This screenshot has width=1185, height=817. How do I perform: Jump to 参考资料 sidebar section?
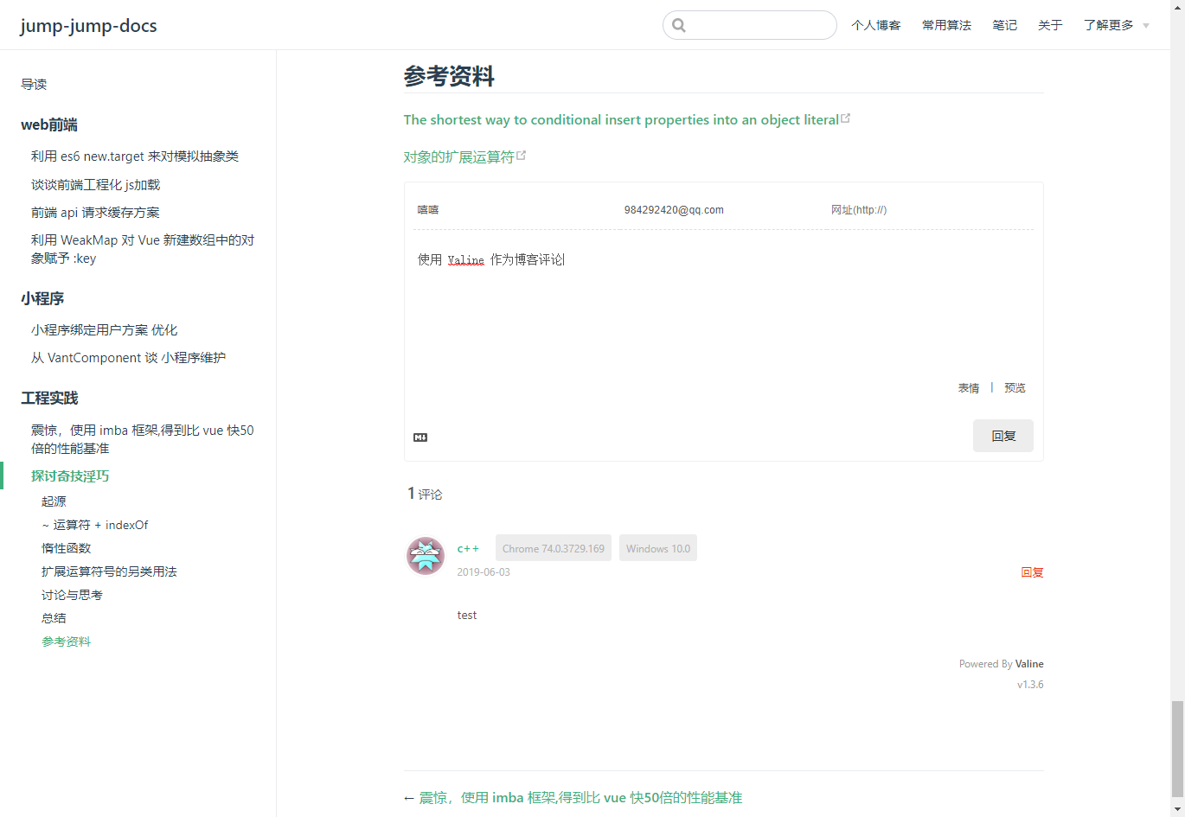click(66, 641)
